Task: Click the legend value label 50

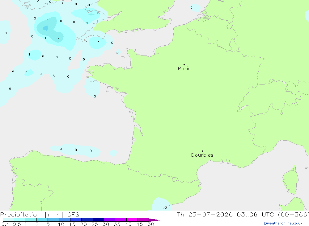Action: coord(151,224)
